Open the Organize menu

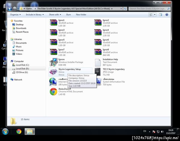point(15,15)
